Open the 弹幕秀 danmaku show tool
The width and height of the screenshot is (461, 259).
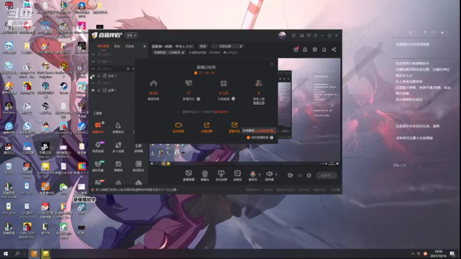pyautogui.click(x=118, y=166)
